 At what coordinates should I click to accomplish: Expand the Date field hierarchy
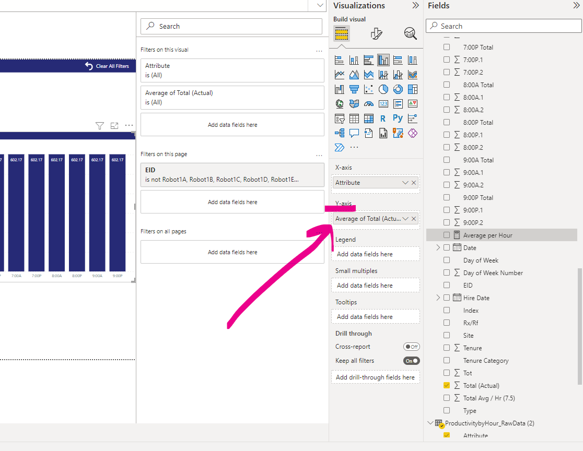point(438,247)
